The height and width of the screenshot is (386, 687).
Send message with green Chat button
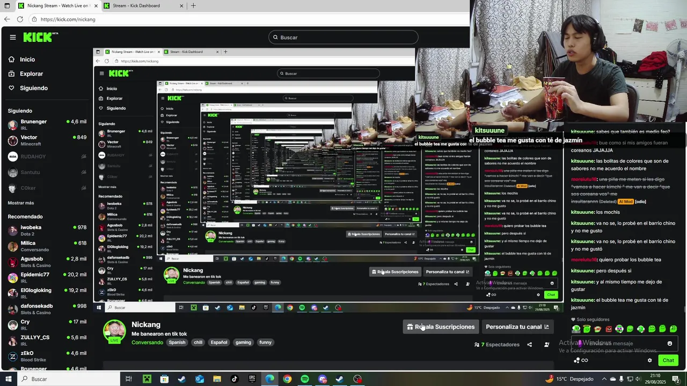pos(668,360)
